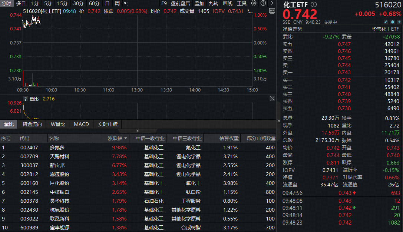Click the pencil edit icon above 化工ETF quote
The image size is (403, 232).
tap(386, 22)
